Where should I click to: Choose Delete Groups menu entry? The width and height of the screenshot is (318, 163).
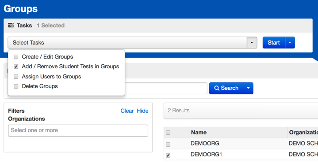(40, 86)
